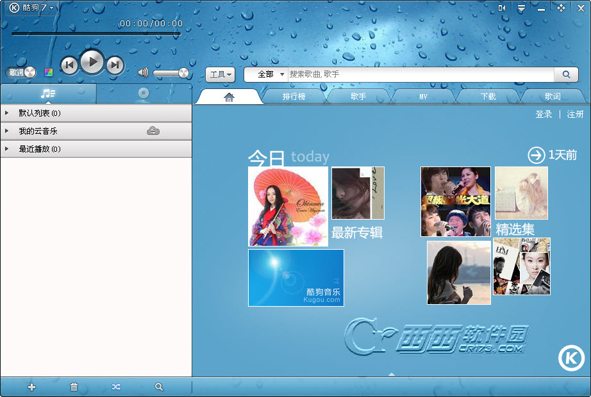Switch to the music playlist panel tab
This screenshot has width=591, height=397.
(x=48, y=93)
